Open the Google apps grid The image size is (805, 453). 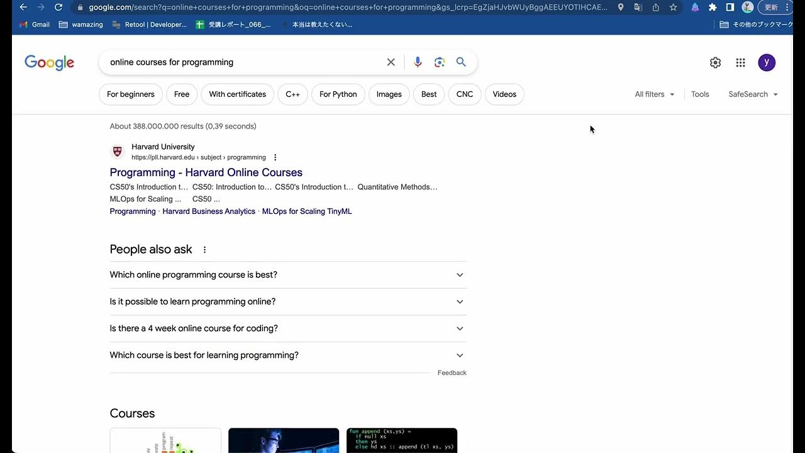740,62
